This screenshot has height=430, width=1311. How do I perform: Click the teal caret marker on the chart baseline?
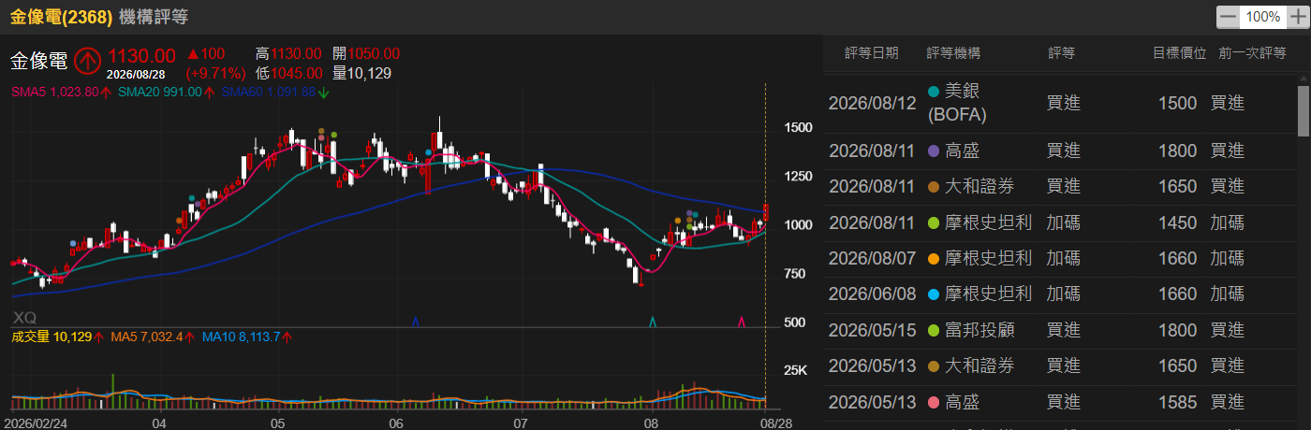pos(653,322)
